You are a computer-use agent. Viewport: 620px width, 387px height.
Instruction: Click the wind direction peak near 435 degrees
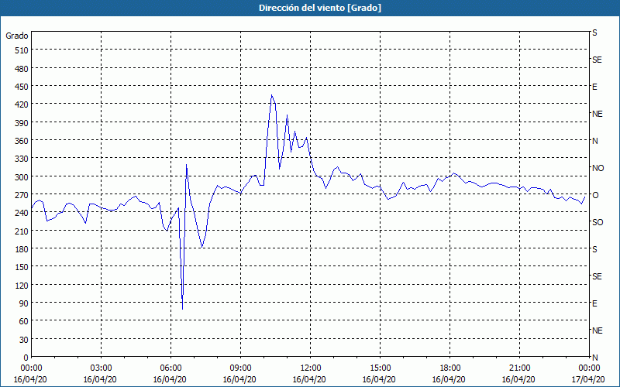click(x=272, y=95)
